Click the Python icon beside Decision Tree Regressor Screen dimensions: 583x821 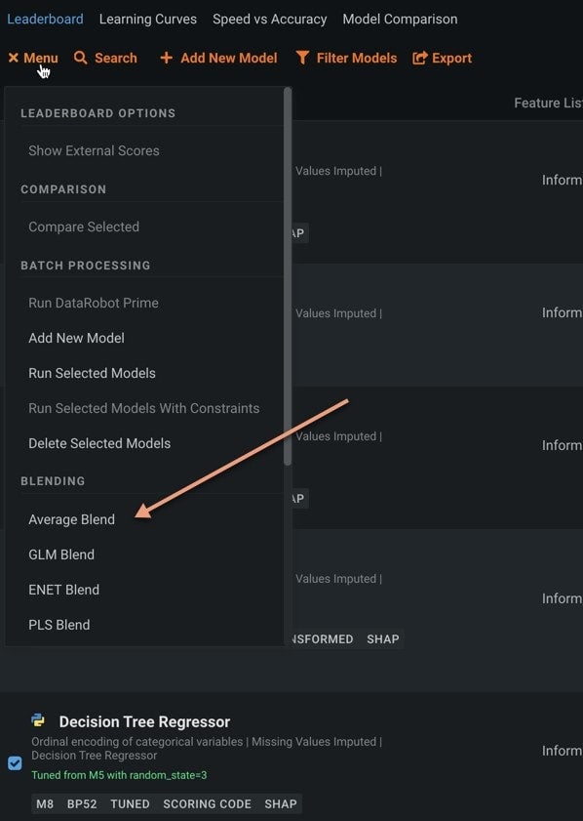point(38,720)
